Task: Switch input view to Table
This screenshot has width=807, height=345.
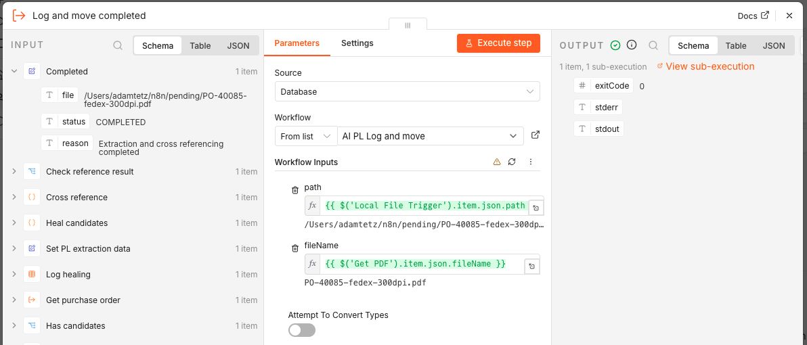Action: (200, 45)
